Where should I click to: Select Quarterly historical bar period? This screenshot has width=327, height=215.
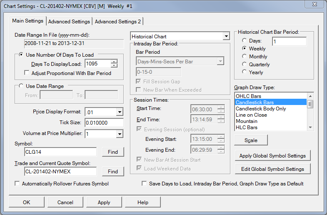pyautogui.click(x=244, y=64)
